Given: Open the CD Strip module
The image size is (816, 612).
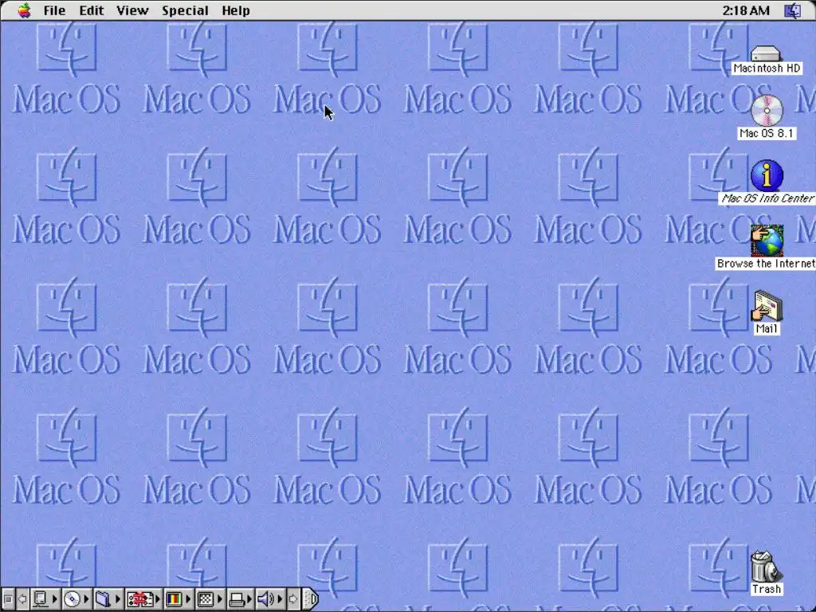Looking at the screenshot, I should [76, 599].
